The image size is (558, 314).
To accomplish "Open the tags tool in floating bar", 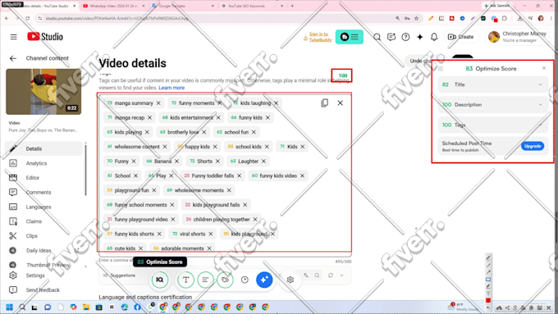I will point(225,280).
